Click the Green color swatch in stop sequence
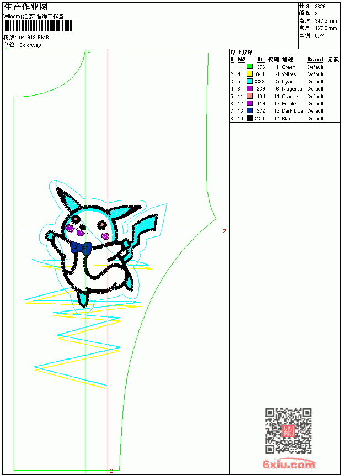Viewport: 342px width, 475px height. point(249,67)
